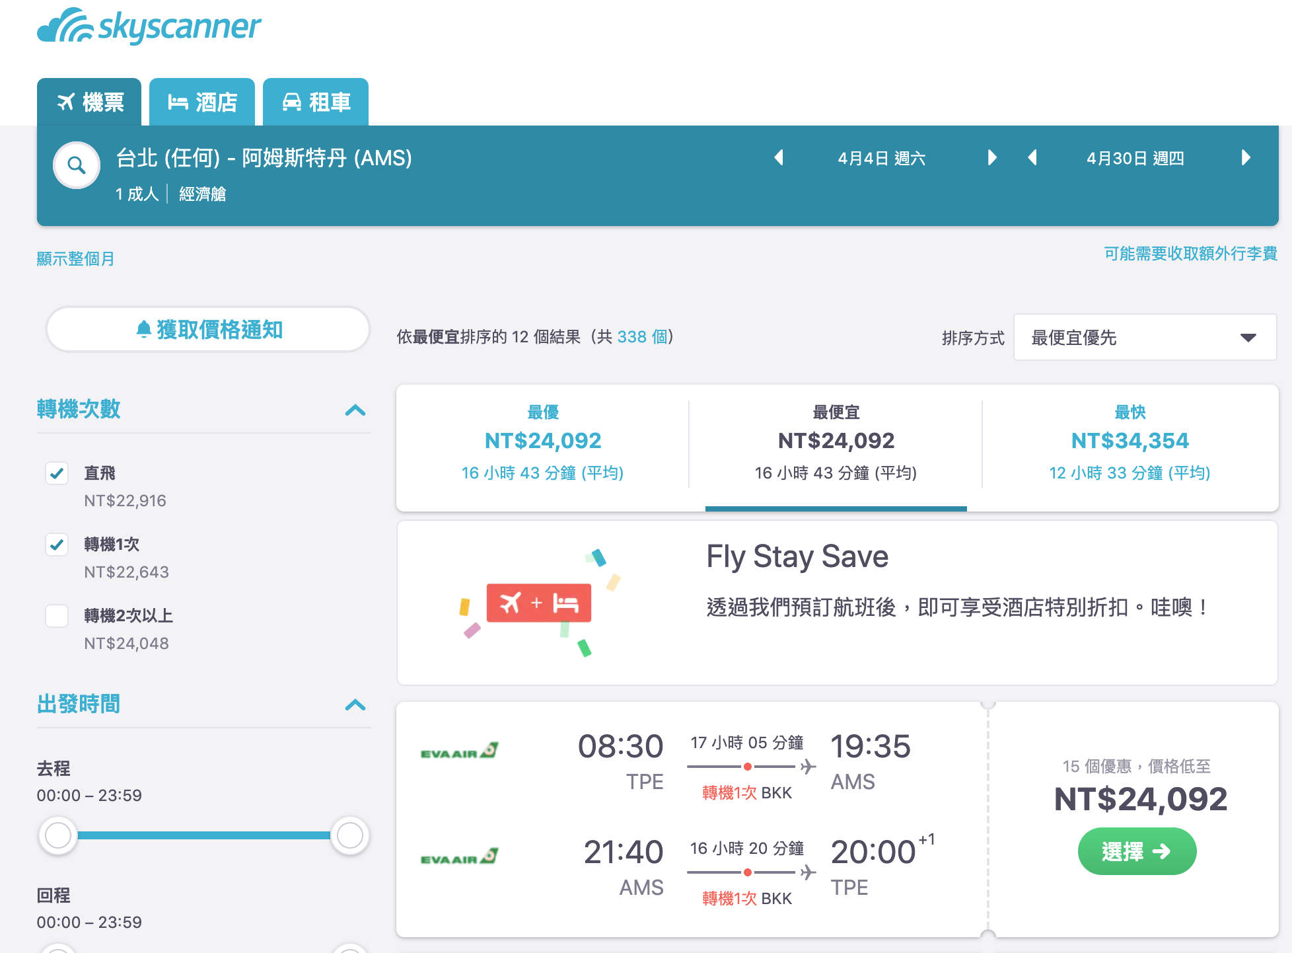Switch to 機票 flights tab
This screenshot has height=953, width=1292.
[x=89, y=102]
